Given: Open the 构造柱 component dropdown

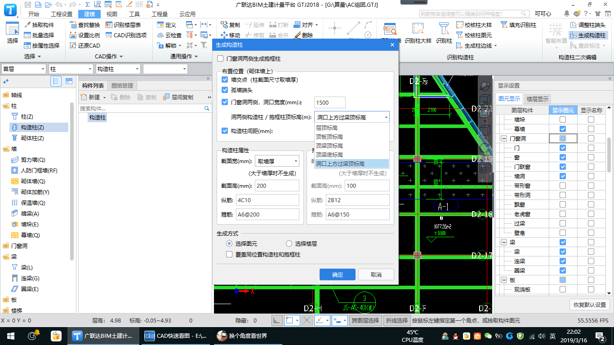Looking at the screenshot, I should tap(118, 69).
